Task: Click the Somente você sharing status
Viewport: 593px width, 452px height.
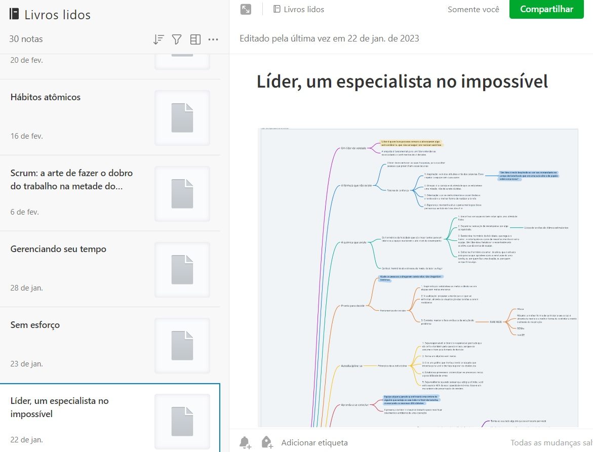Action: 473,9
